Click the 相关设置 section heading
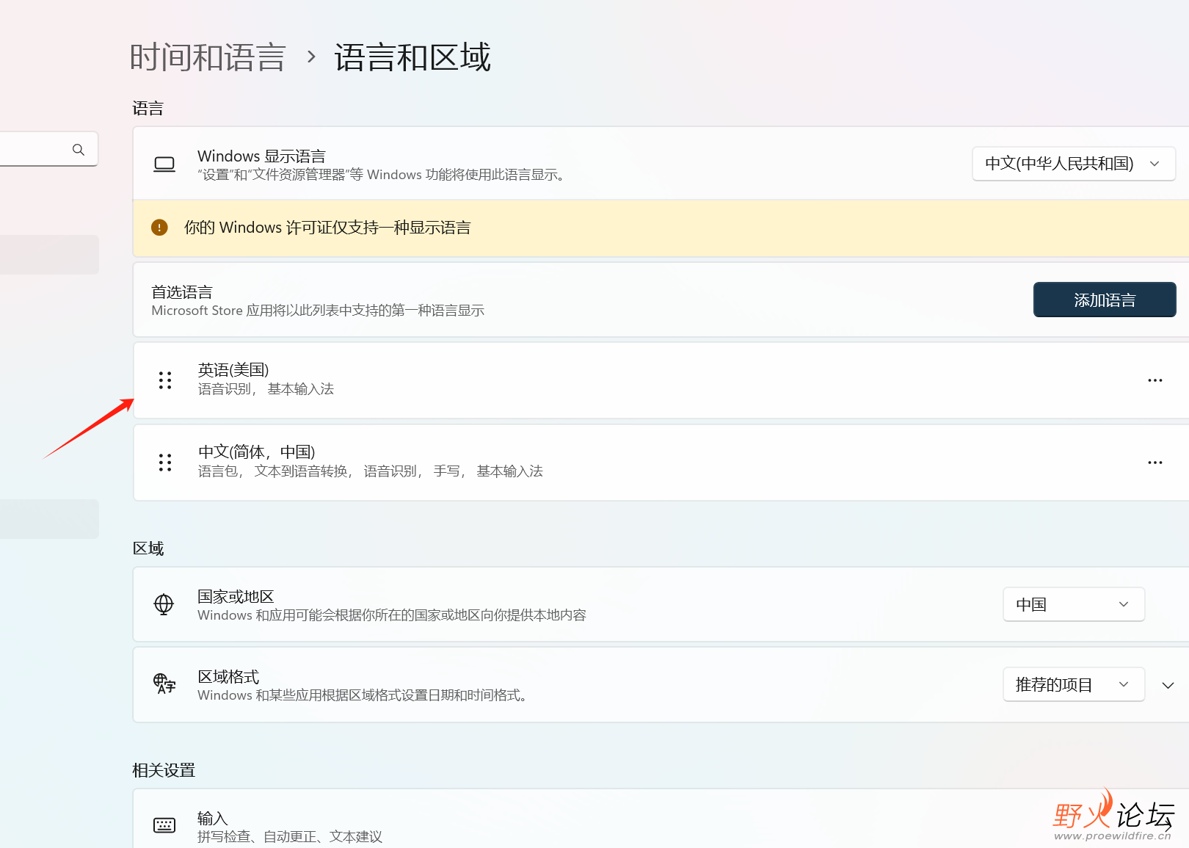This screenshot has height=848, width=1189. click(x=164, y=770)
